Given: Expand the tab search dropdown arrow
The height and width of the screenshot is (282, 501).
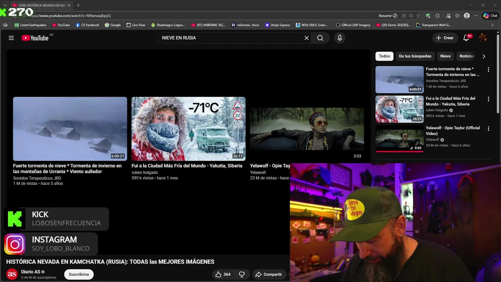Looking at the screenshot, I should pyautogui.click(x=5, y=5).
